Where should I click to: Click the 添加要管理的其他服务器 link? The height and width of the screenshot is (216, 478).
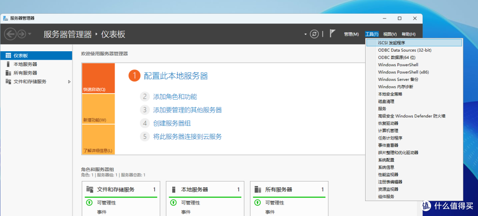pos(188,110)
